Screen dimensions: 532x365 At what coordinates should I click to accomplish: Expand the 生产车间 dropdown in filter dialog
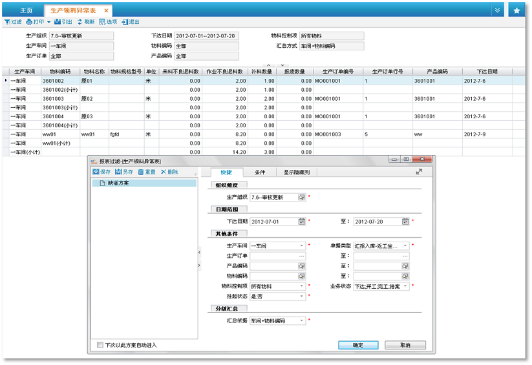[302, 245]
